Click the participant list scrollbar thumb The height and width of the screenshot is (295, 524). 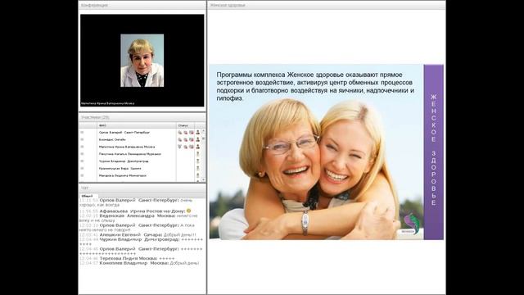tap(204, 138)
